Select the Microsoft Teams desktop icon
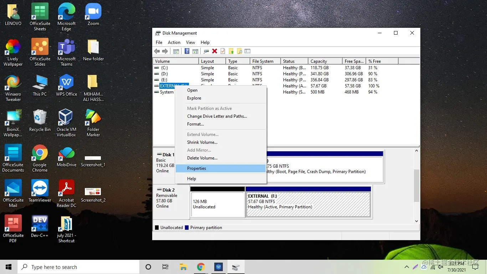The height and width of the screenshot is (274, 487). click(x=66, y=52)
